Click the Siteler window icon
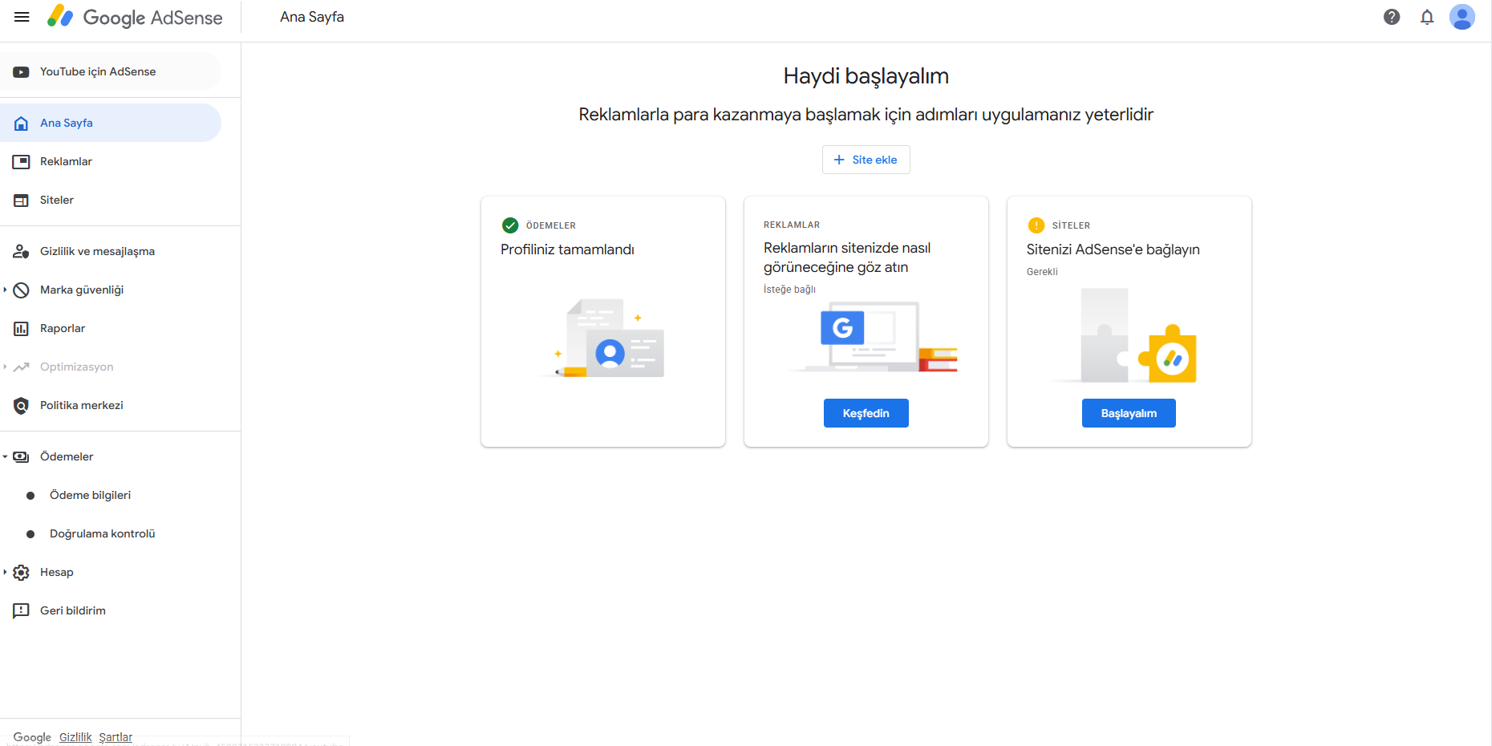 click(x=22, y=201)
